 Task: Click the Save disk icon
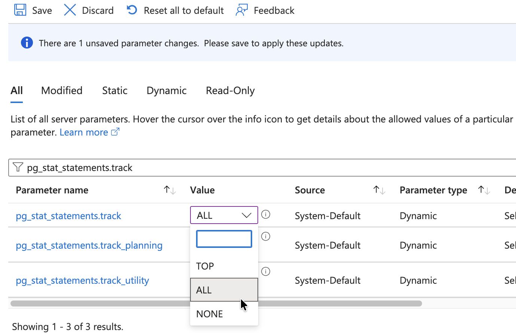(x=20, y=10)
